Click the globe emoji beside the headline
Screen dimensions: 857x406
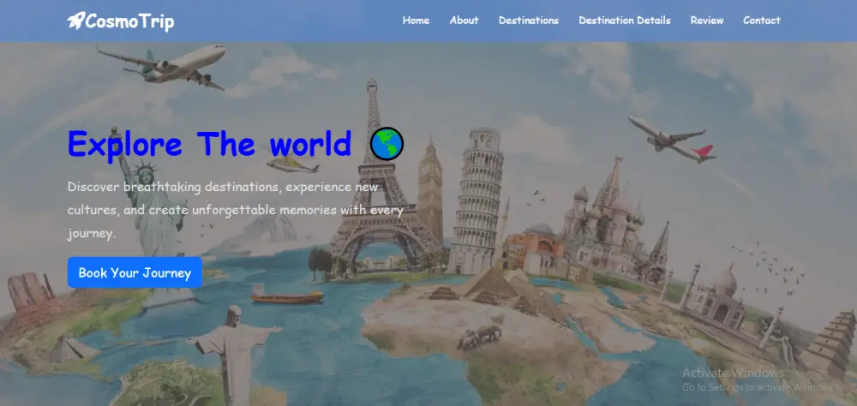(x=387, y=144)
